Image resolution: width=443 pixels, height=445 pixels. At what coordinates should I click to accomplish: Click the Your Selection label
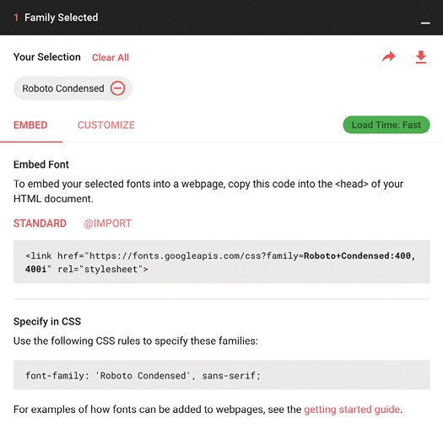[x=47, y=57]
